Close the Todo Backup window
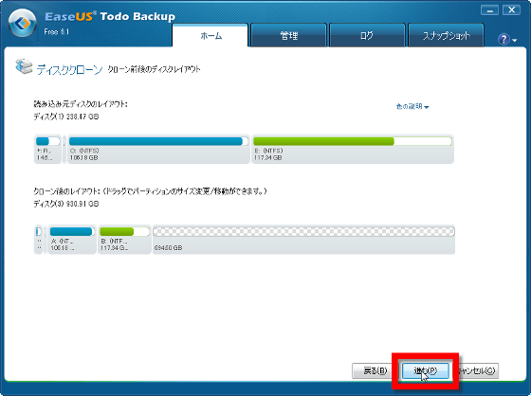Image resolution: width=531 pixels, height=396 pixels. 511,10
